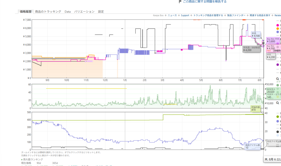The width and height of the screenshot is (281, 166).
Task: Open the 設定 tab
Action: 101,12
